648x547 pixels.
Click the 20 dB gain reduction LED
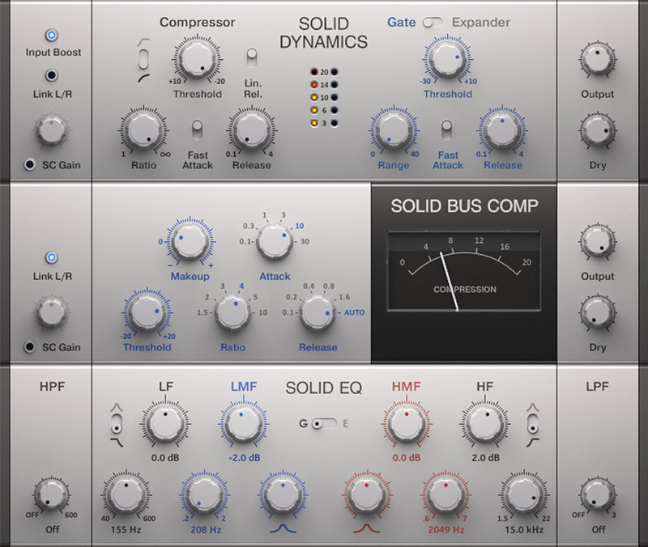[314, 72]
